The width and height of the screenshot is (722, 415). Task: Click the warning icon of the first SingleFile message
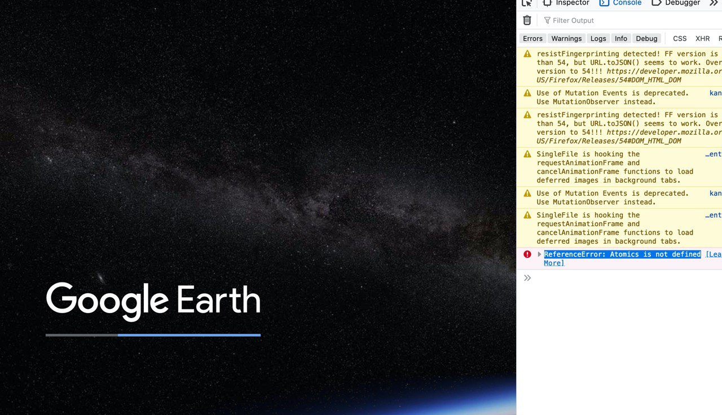527,154
